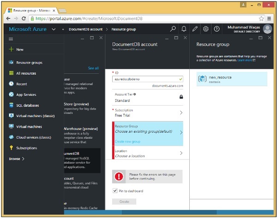The image size is (277, 219).
Task: Click the search magnifier icon in Azure header
Action: point(173,29)
